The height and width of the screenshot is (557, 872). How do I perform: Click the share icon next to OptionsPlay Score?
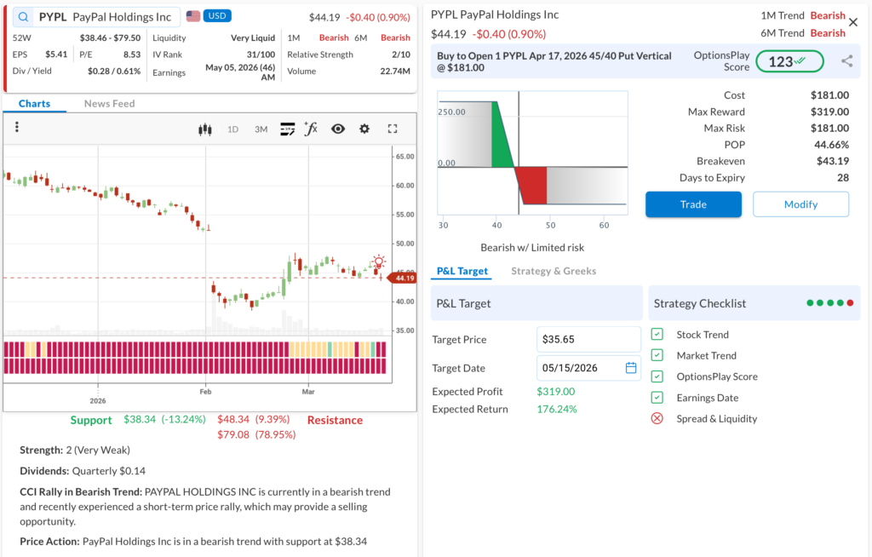point(846,61)
